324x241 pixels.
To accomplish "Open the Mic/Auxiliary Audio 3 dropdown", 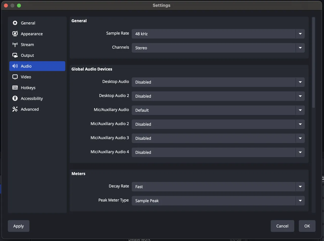I will [x=218, y=138].
